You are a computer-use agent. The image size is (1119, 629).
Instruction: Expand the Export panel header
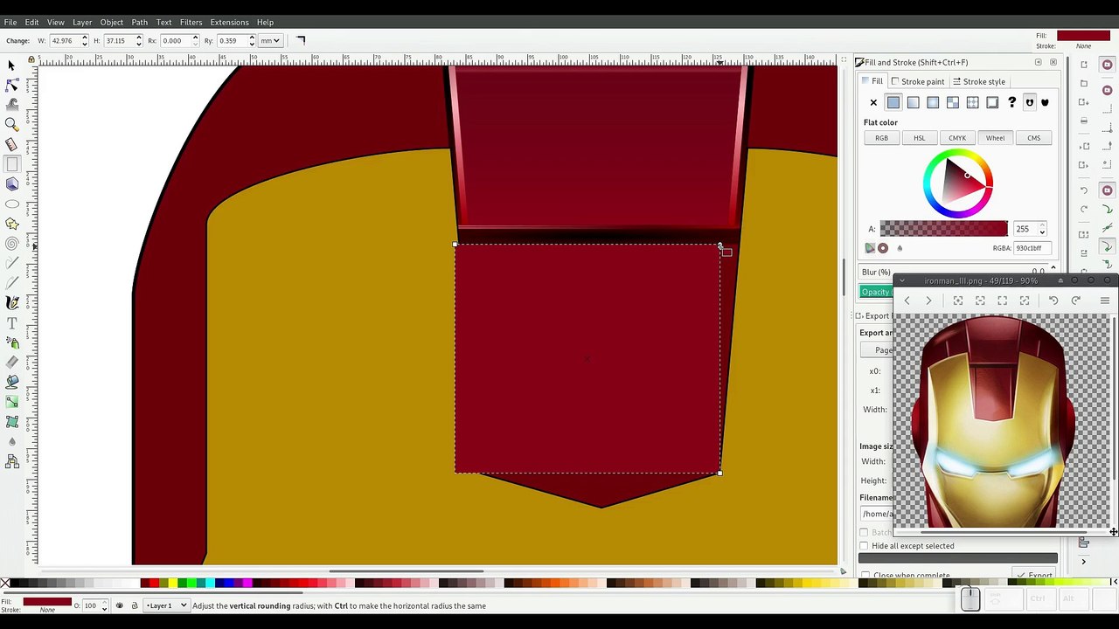pyautogui.click(x=873, y=315)
